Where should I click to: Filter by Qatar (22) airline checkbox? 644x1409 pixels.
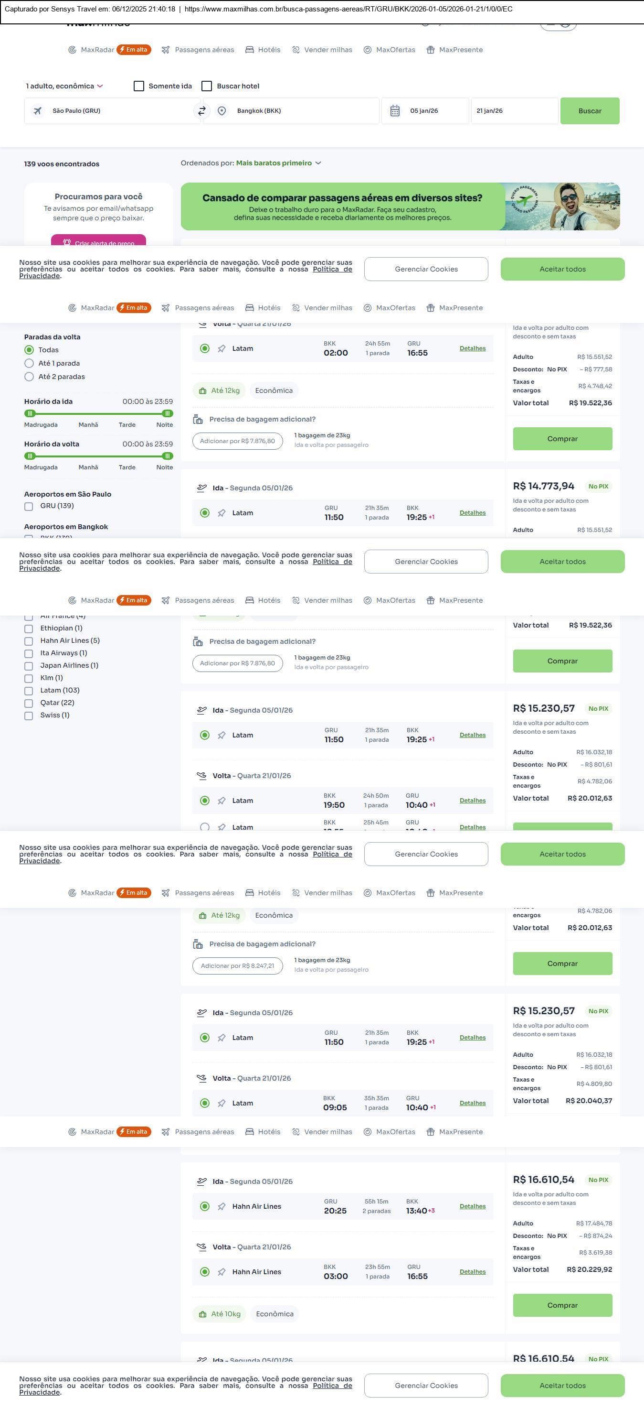click(x=29, y=703)
